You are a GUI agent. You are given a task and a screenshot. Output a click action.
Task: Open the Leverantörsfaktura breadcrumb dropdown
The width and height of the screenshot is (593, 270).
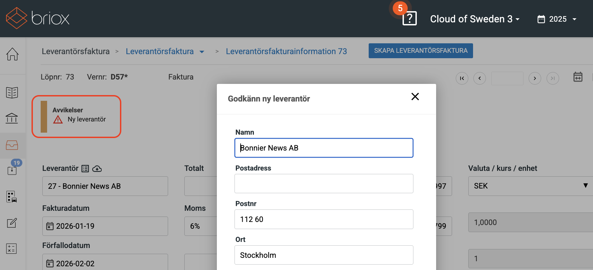point(202,52)
